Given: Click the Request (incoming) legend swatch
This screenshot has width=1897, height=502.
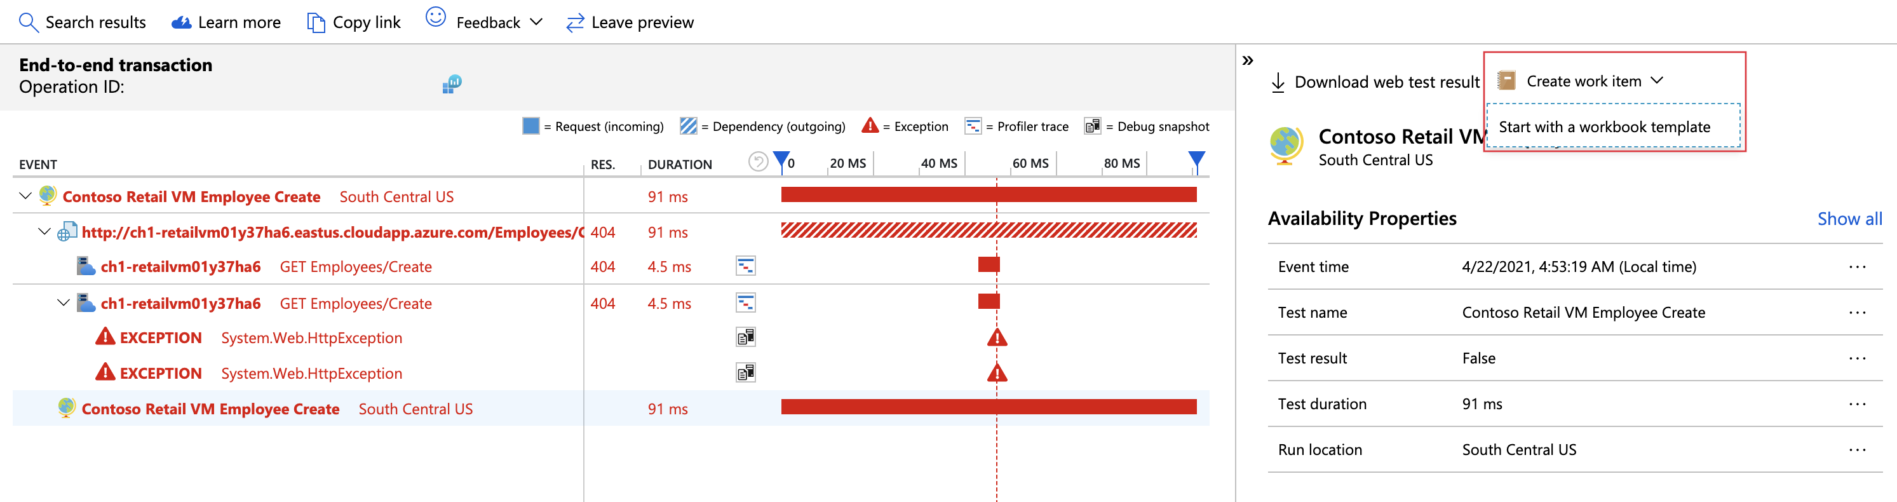Looking at the screenshot, I should (x=530, y=126).
